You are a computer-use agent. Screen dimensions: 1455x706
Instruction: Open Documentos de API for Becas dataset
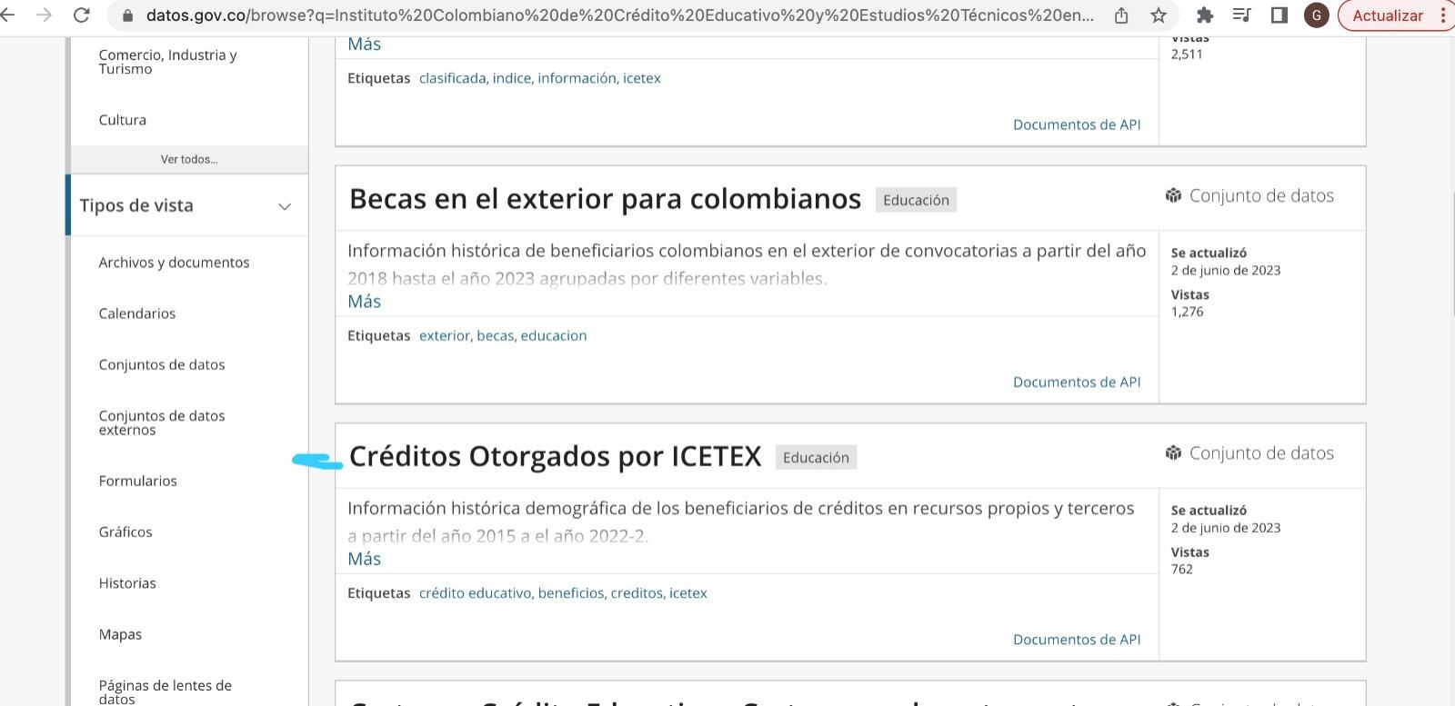pos(1077,382)
